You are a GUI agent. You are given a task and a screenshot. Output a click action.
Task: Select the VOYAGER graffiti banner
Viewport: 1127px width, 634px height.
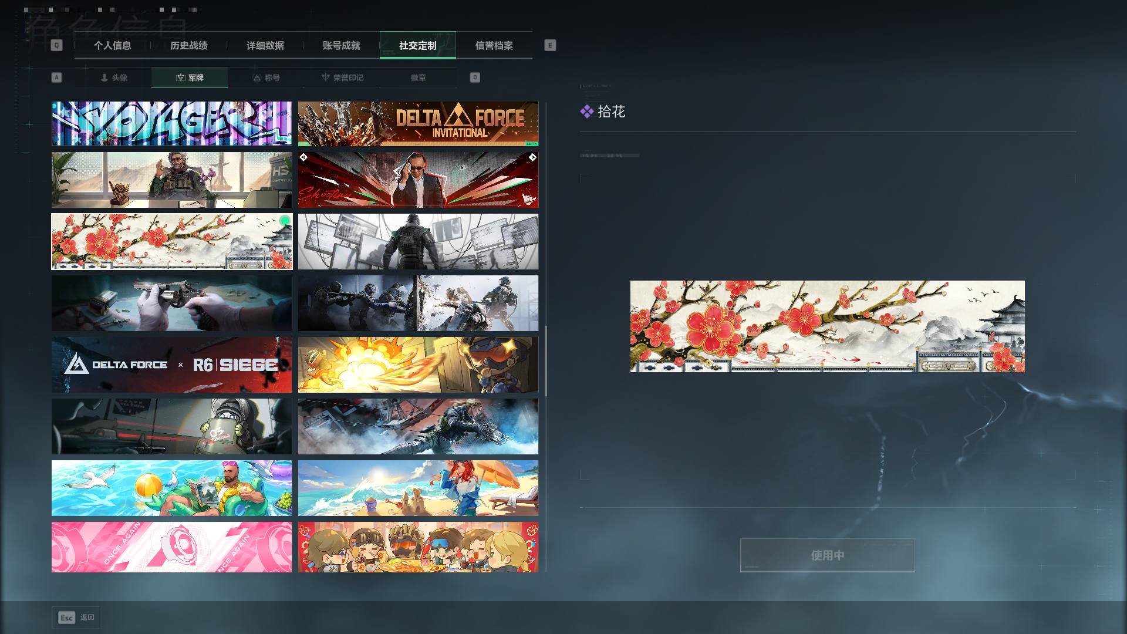[x=171, y=124]
